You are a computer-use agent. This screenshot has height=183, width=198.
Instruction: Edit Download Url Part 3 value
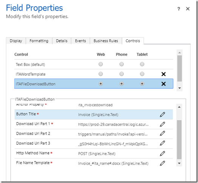pyautogui.click(x=162, y=143)
